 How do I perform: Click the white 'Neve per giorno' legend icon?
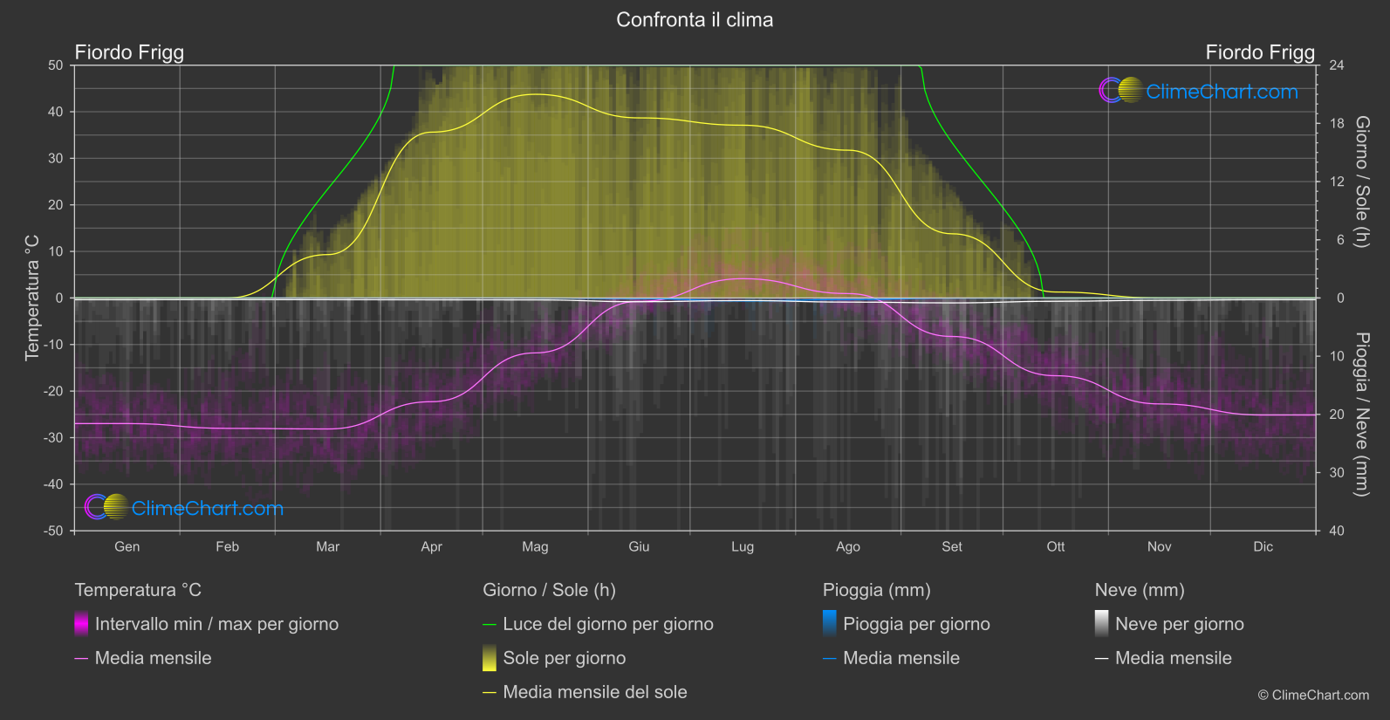click(x=1102, y=624)
